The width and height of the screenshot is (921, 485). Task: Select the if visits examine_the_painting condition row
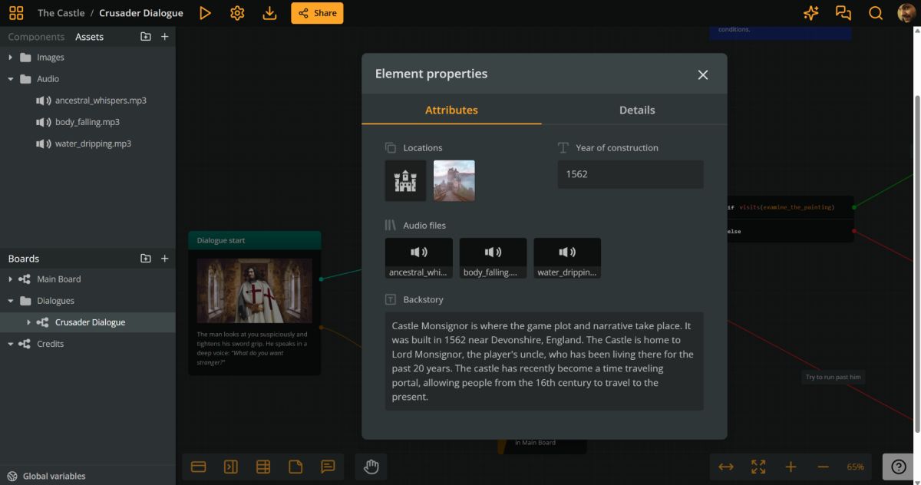click(789, 207)
